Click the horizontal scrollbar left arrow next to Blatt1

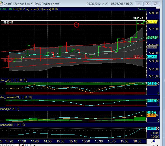pos(34,145)
